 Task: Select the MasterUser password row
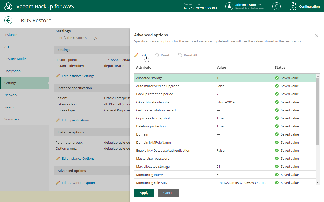[x=225, y=158]
